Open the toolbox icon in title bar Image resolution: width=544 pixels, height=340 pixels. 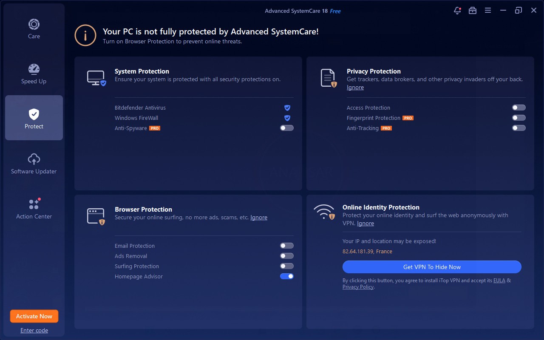coord(472,11)
